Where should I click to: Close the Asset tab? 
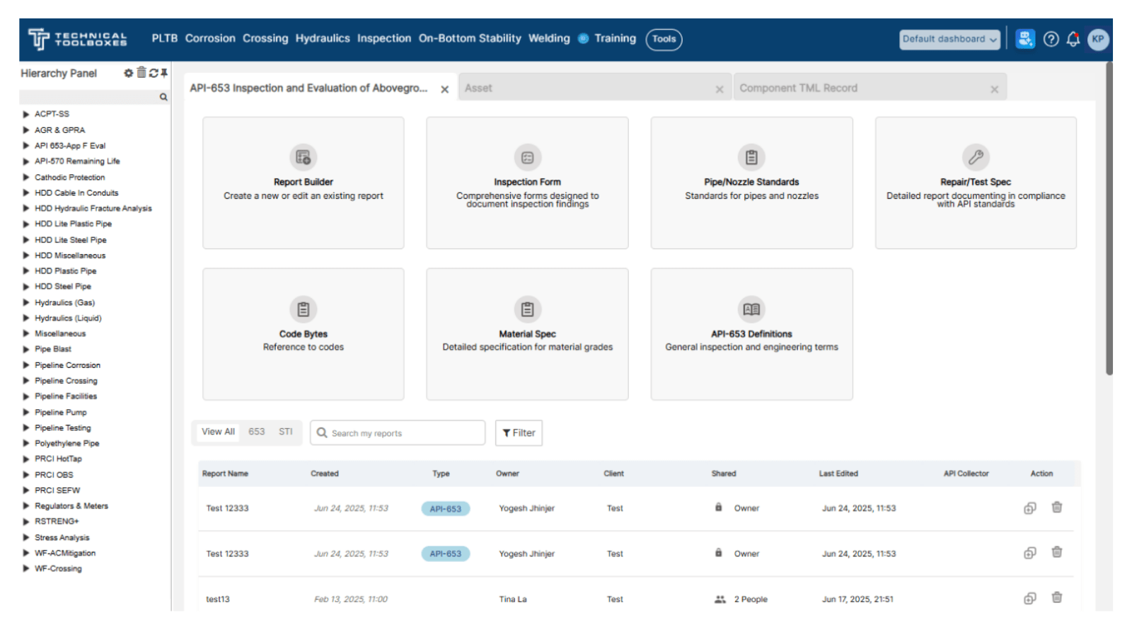[x=720, y=89]
